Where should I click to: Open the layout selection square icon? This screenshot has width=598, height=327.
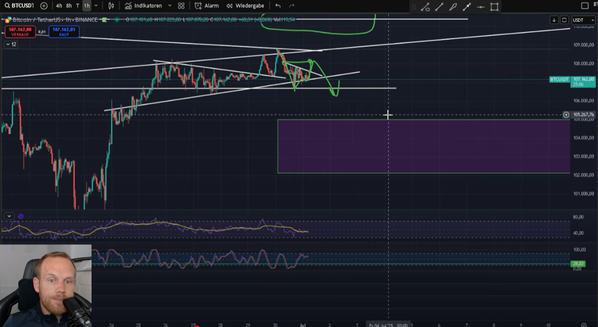585,6
